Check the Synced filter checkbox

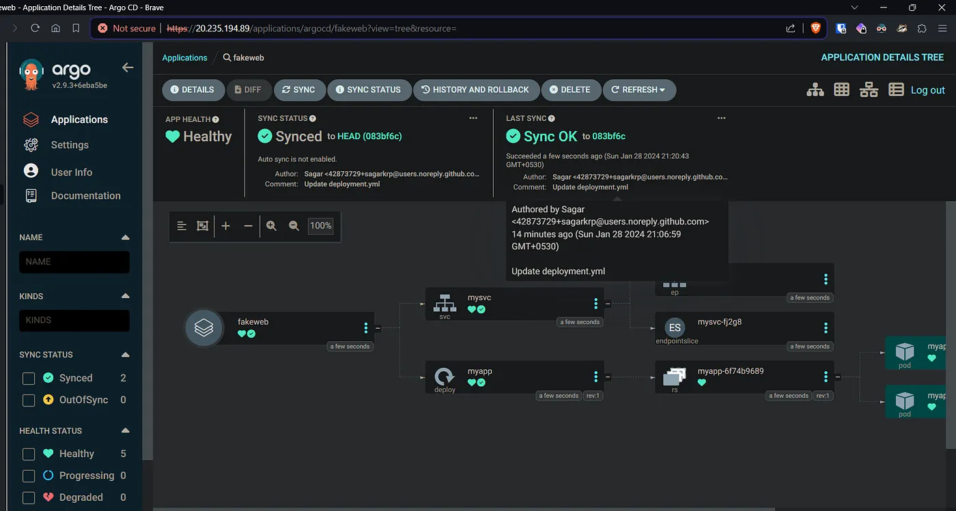(29, 379)
